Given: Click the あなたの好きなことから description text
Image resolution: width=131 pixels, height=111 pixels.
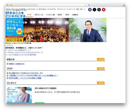Looking at the screenshot, I should [57, 92].
